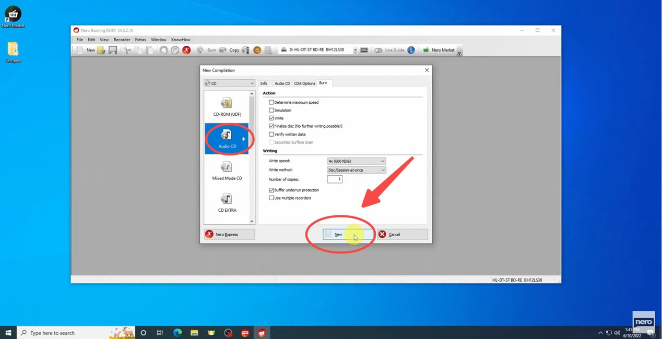
Task: Click the down arrow of compilation type scrollbar
Action: [x=252, y=221]
